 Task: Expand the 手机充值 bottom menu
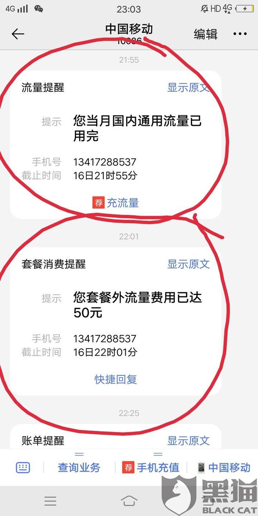(x=158, y=468)
